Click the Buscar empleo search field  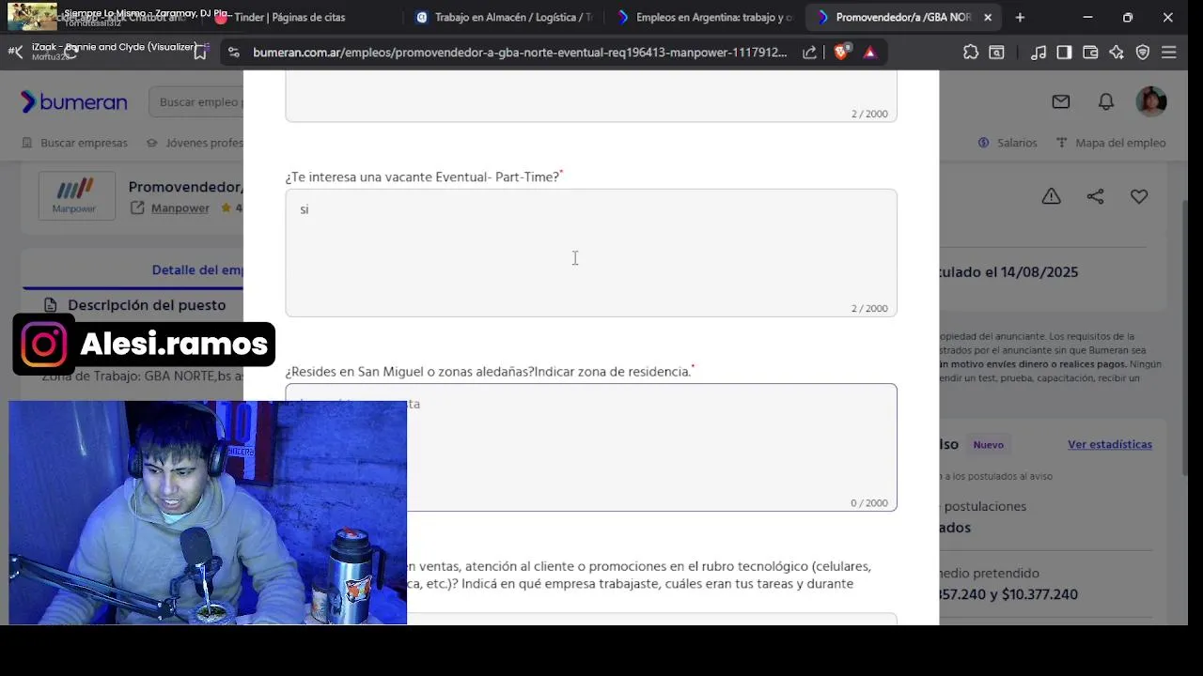point(195,101)
